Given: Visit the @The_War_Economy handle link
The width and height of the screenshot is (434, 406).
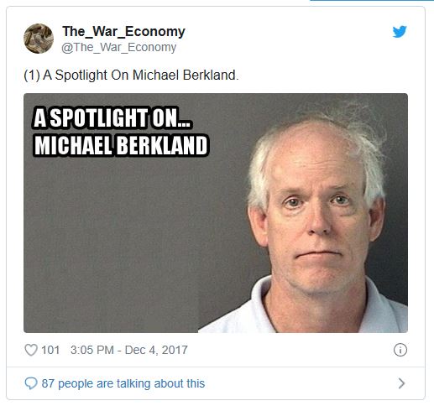Looking at the screenshot, I should (x=118, y=47).
